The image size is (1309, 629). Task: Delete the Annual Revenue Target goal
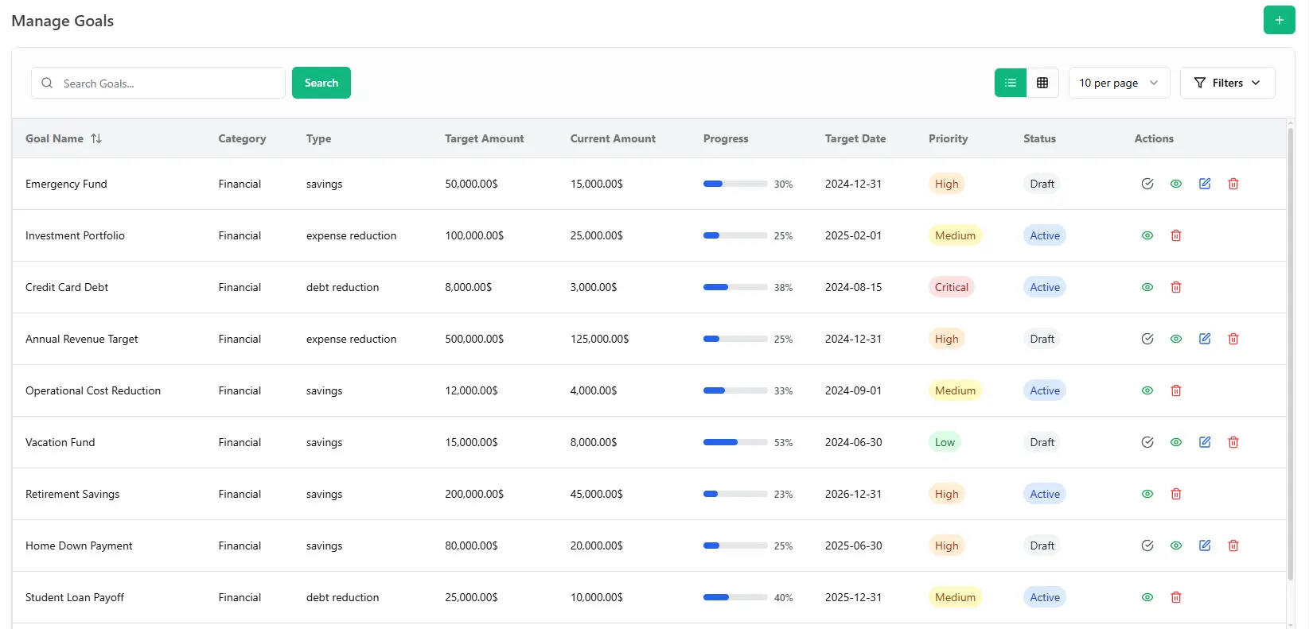[x=1233, y=339]
